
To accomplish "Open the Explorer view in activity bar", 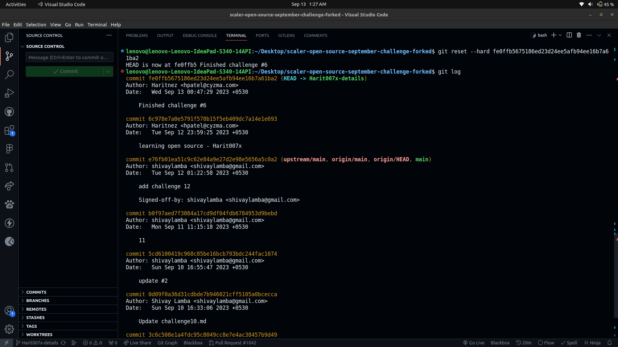I will pos(9,38).
